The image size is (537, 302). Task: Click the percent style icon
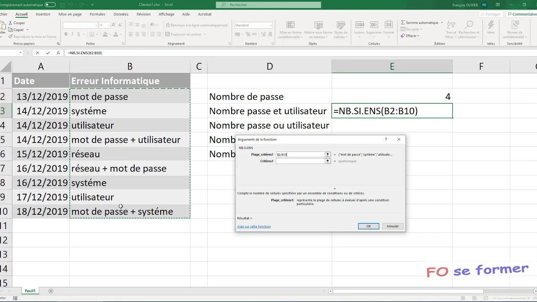[248, 34]
